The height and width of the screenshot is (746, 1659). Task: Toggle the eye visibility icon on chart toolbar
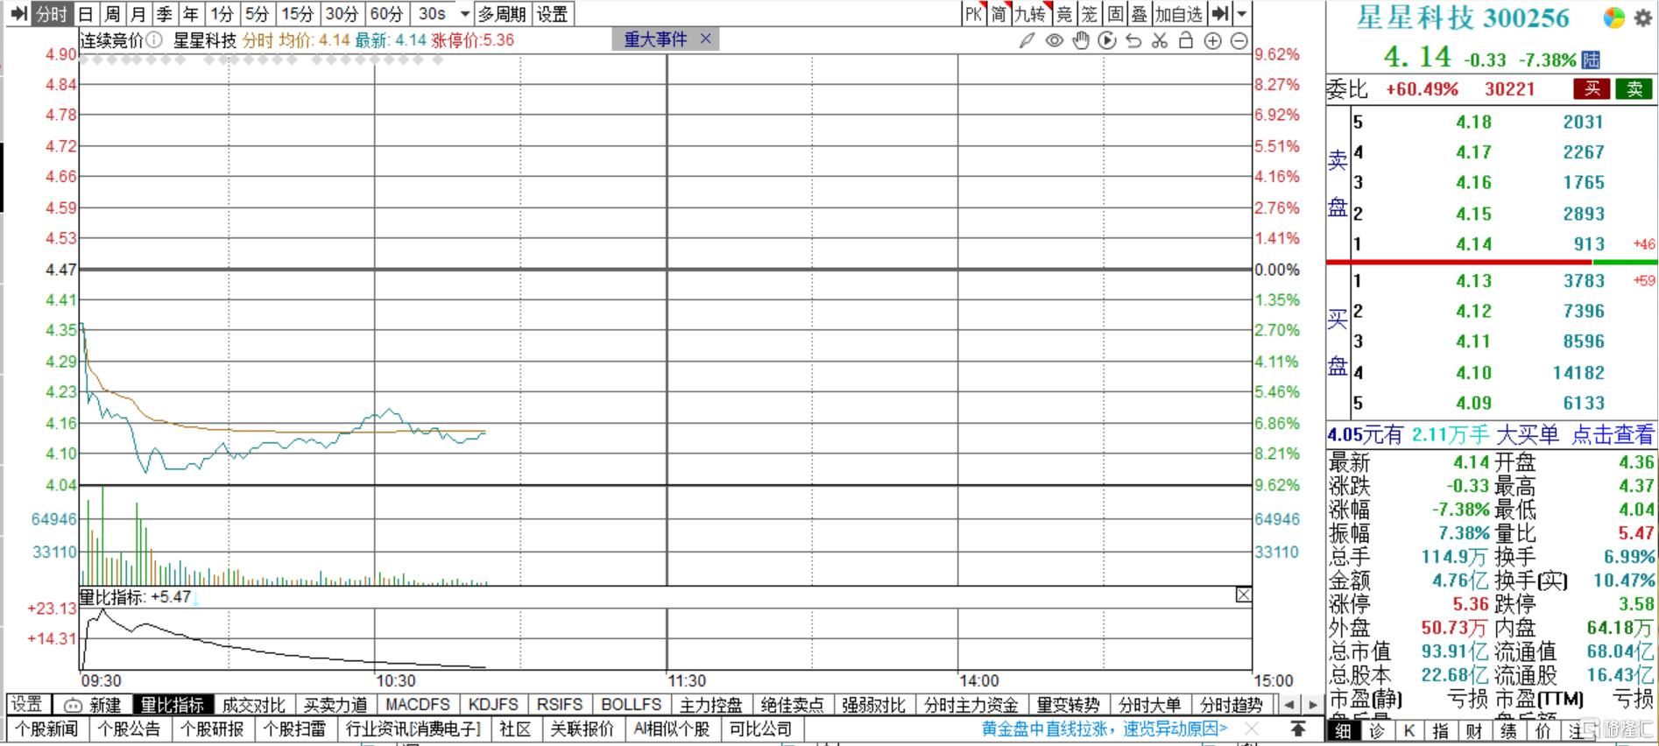[1055, 40]
